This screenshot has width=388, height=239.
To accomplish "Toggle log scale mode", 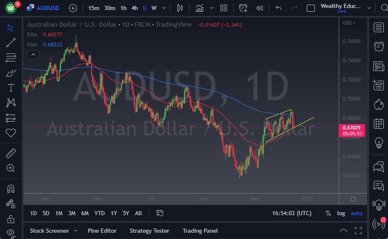I will point(341,213).
